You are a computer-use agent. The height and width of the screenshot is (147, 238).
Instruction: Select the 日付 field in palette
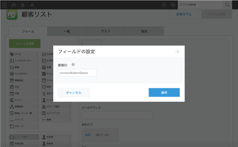pos(22,87)
